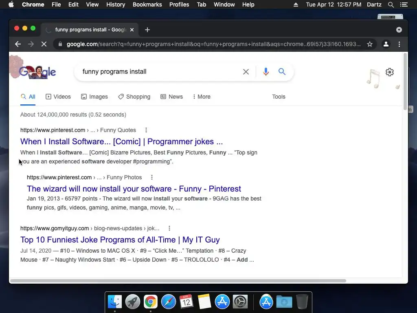Click the horizontal scrollbar at bottom
The image size is (417, 313).
pos(178,281)
